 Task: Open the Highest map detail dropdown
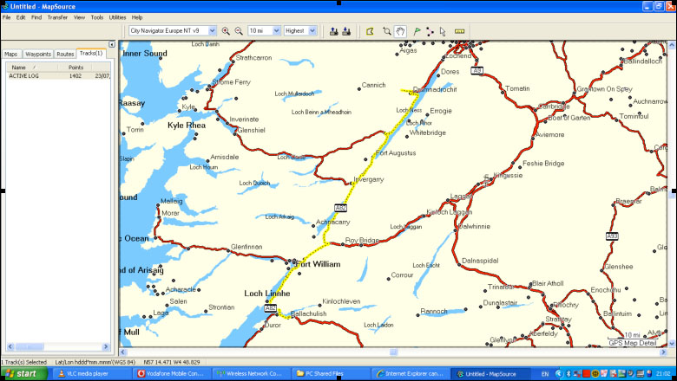(312, 30)
